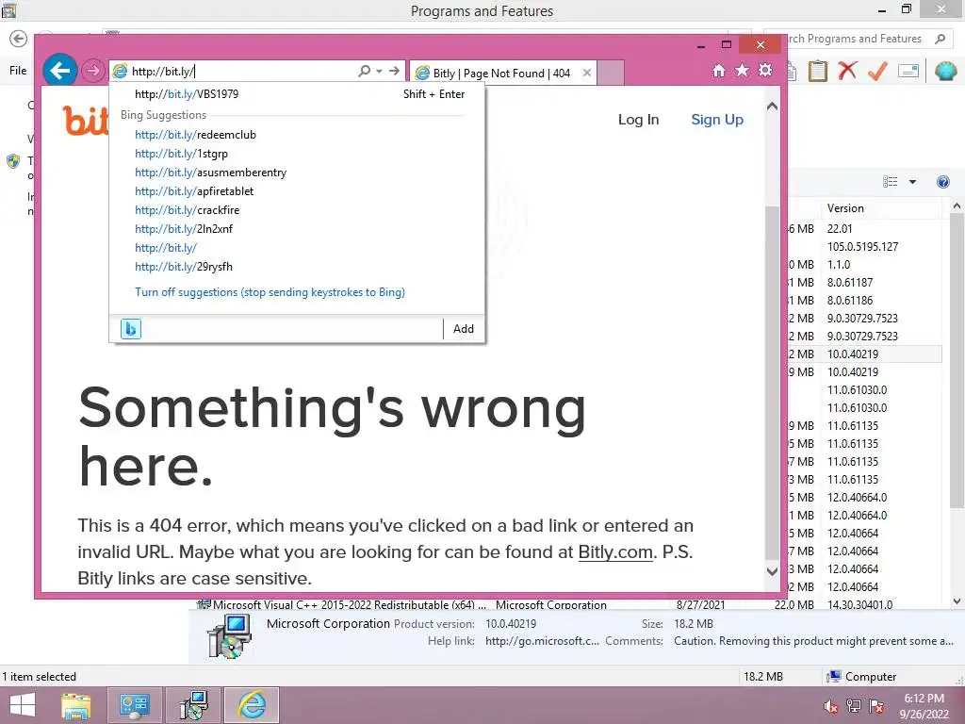The width and height of the screenshot is (965, 724).
Task: Click the taskbar clock 6:12 PM
Action: click(x=924, y=706)
